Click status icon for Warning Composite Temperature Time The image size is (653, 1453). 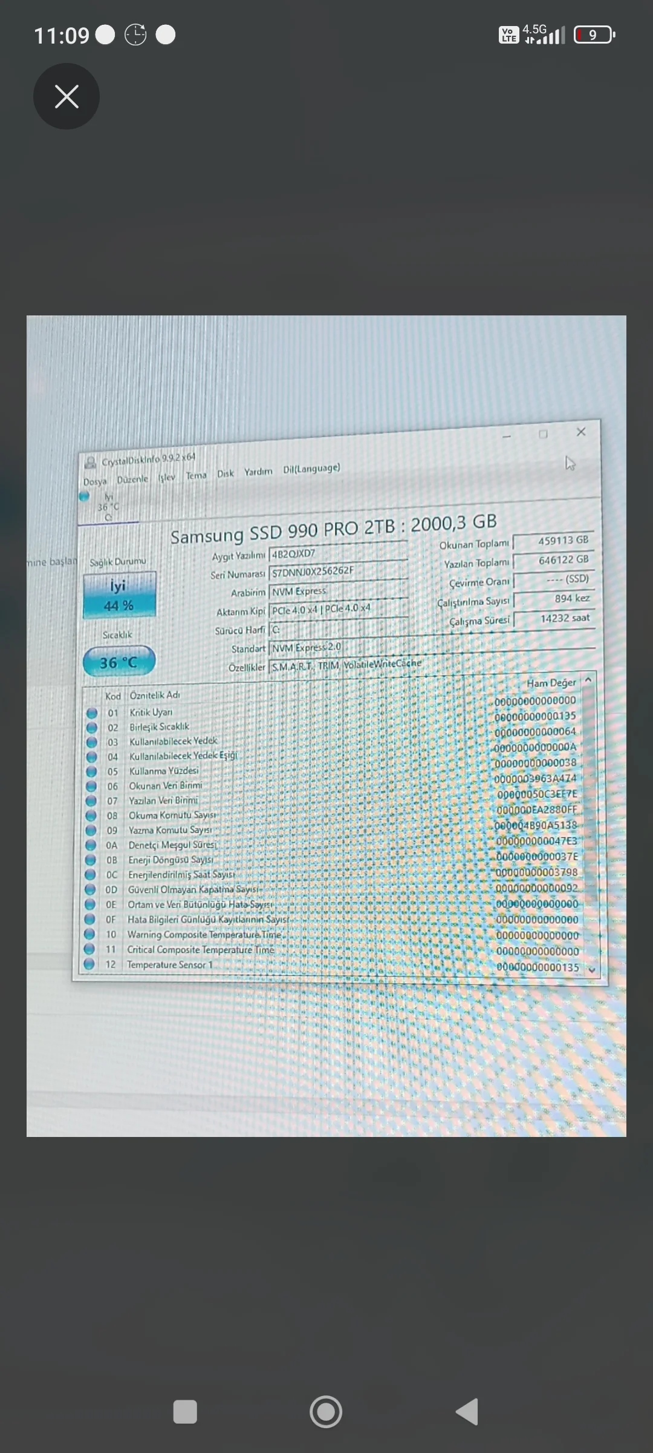tap(89, 935)
